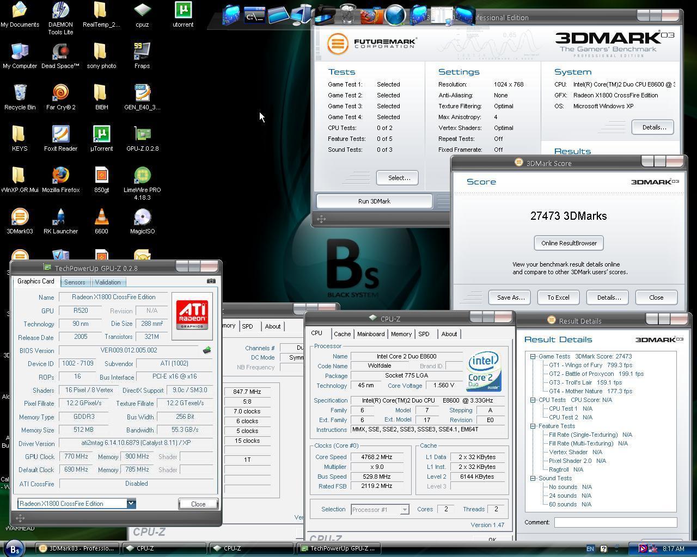Viewport: 697px width, 557px height.
Task: Open the GPU selection dropdown in GPU-Z
Action: point(131,504)
